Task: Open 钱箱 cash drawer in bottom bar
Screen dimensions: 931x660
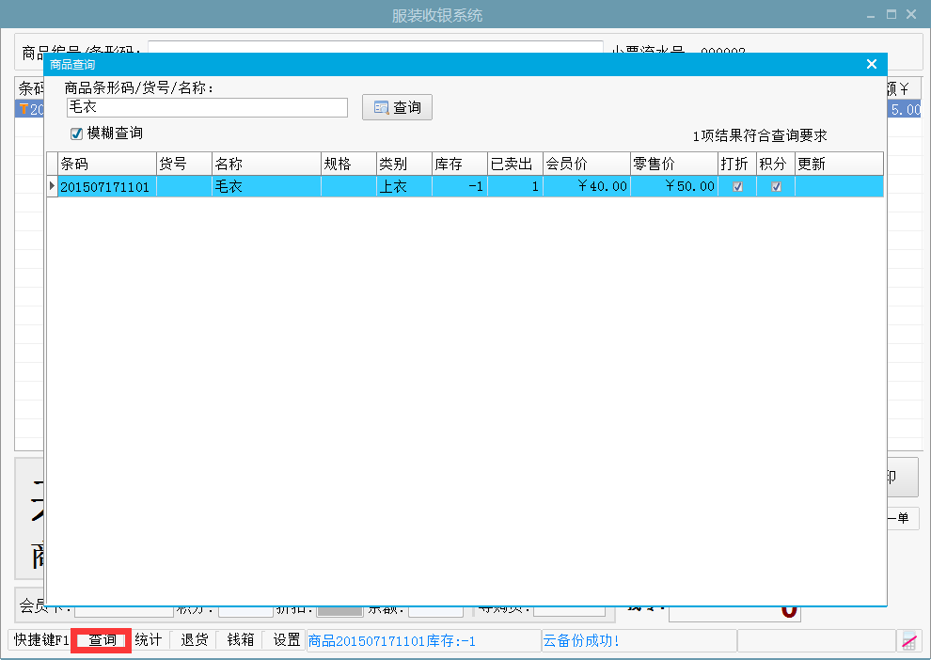Action: [x=241, y=640]
